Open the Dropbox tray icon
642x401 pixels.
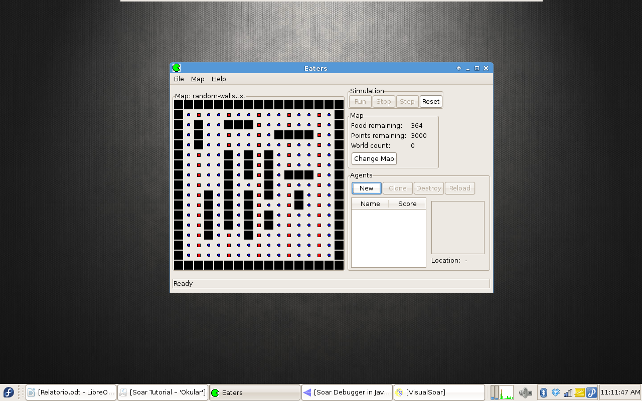556,392
